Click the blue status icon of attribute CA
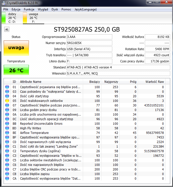Screen dimensions: 173x187 (7, 178)
